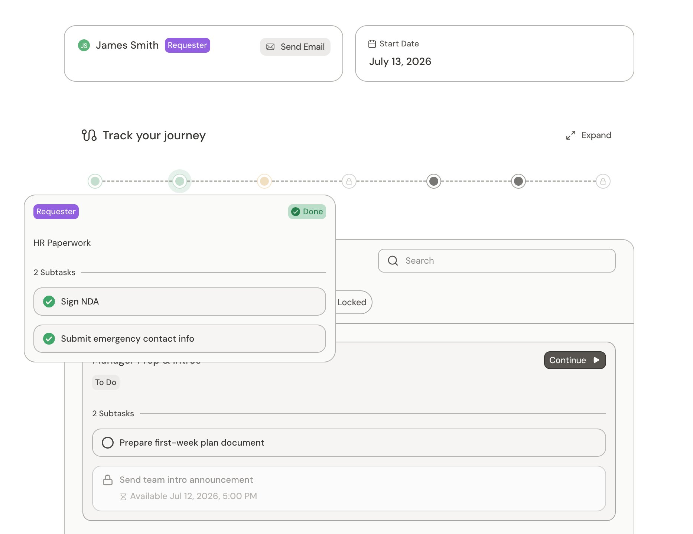
Task: Select the Locked filter tab
Action: [x=352, y=302]
